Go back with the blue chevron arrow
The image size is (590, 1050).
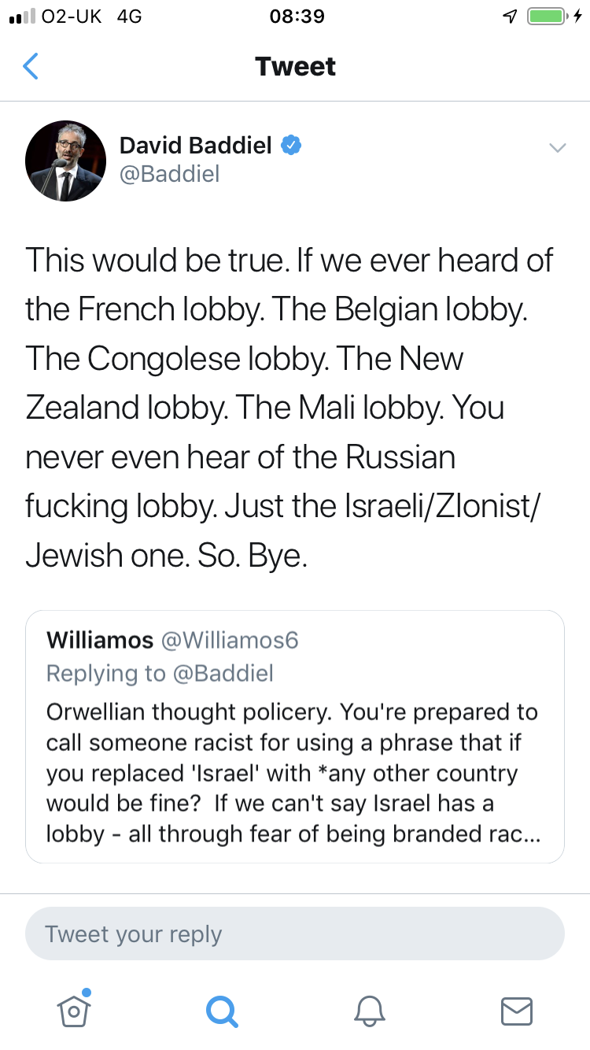click(31, 67)
